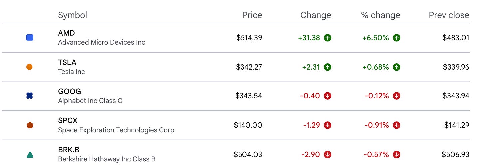
Task: Click the red down arrow next to -0.91%
Action: [x=396, y=125]
